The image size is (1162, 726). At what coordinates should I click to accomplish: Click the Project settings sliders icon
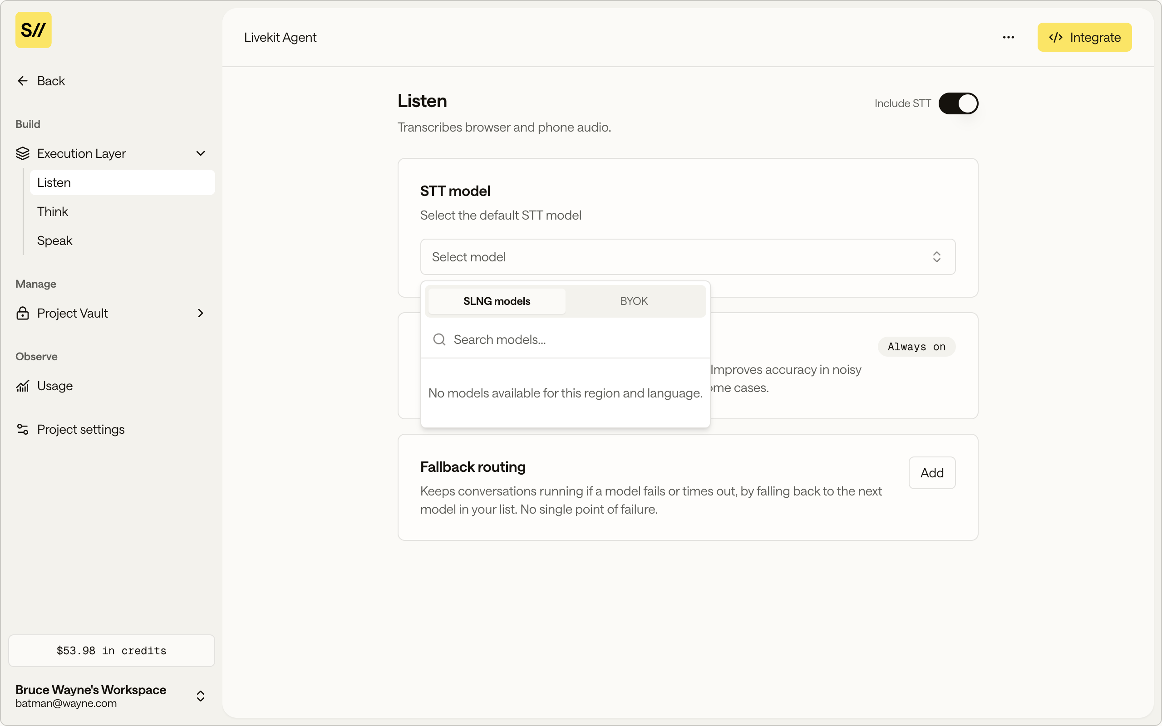pos(23,429)
